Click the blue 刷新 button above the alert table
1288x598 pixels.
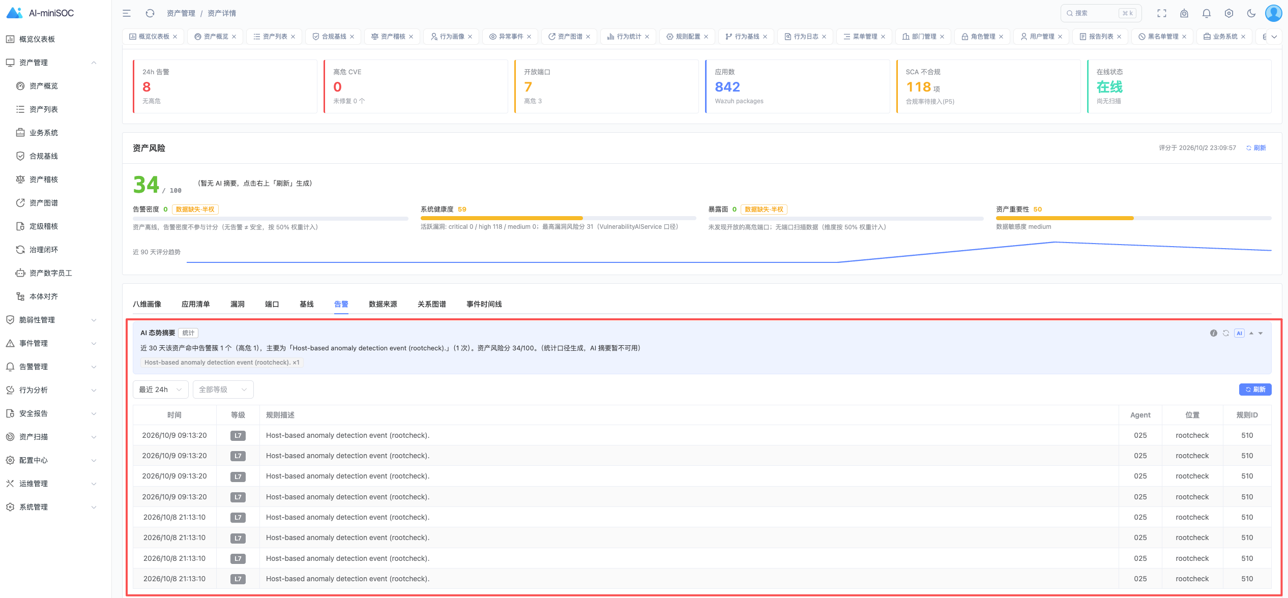pyautogui.click(x=1255, y=390)
